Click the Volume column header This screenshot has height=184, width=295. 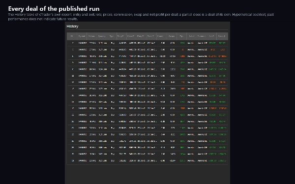pos(92,36)
